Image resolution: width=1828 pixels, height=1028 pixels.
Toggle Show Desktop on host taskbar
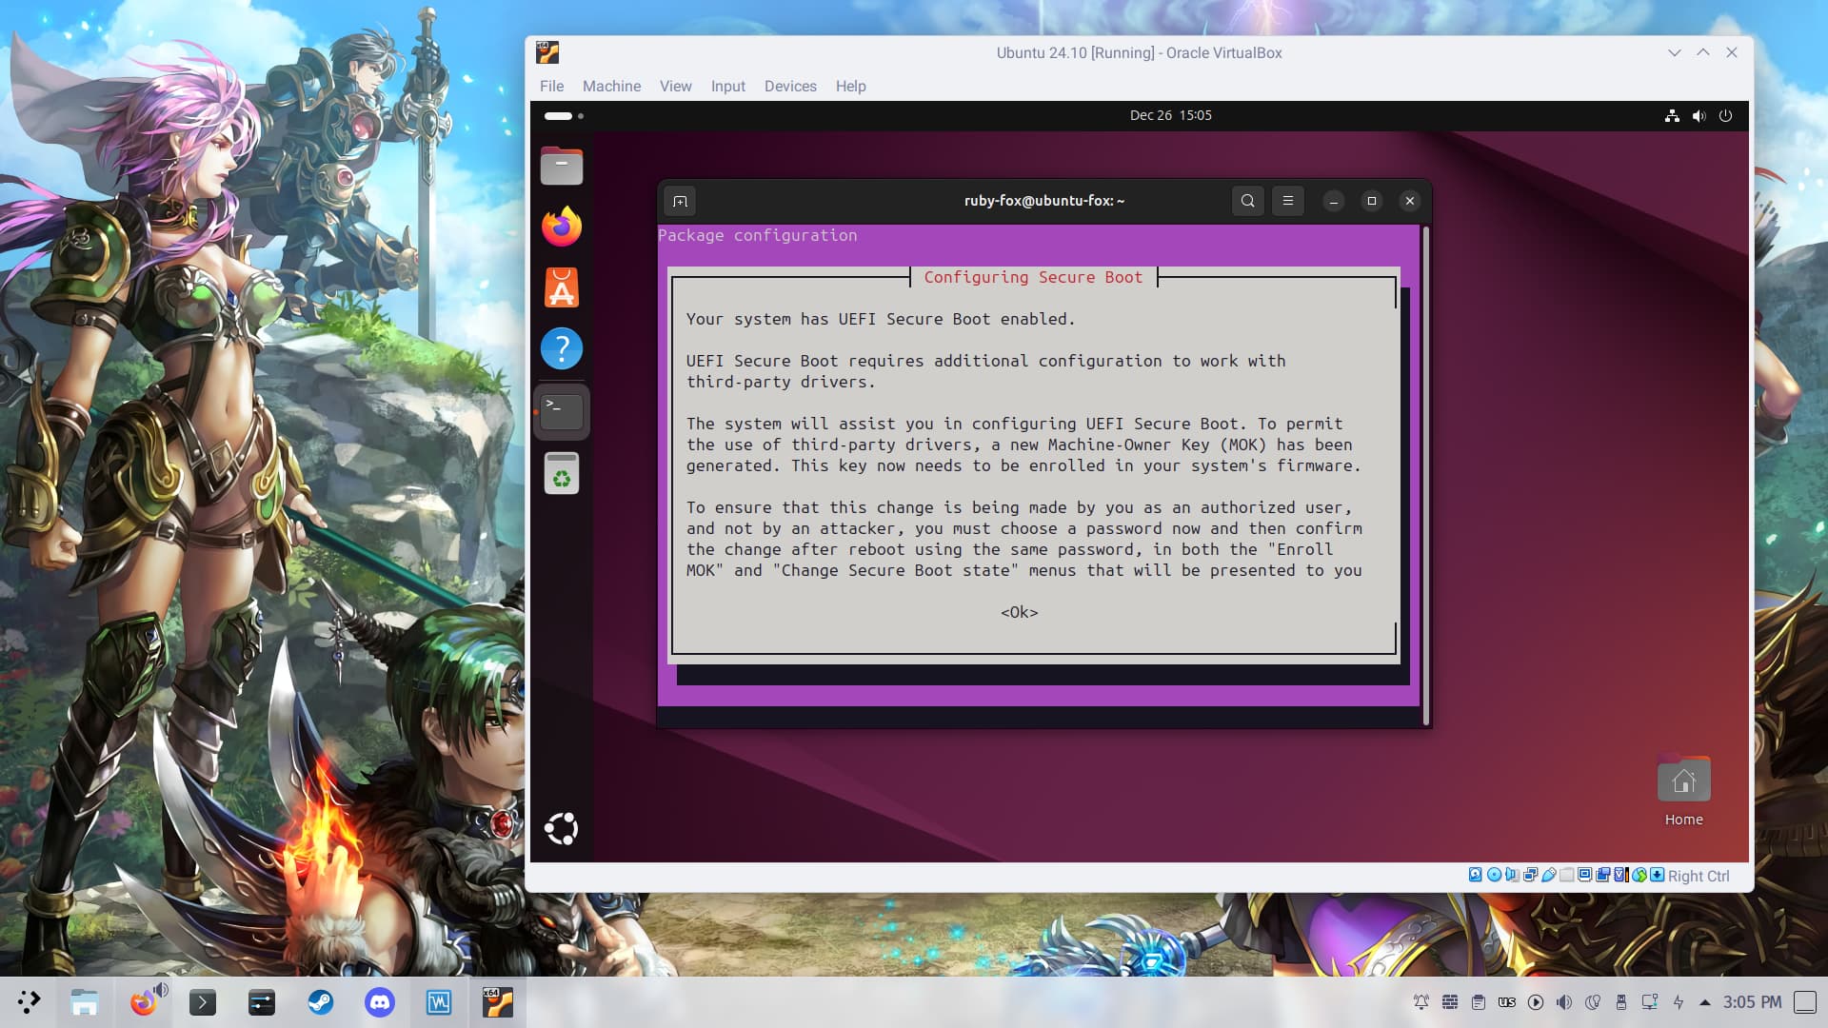click(x=1804, y=1001)
